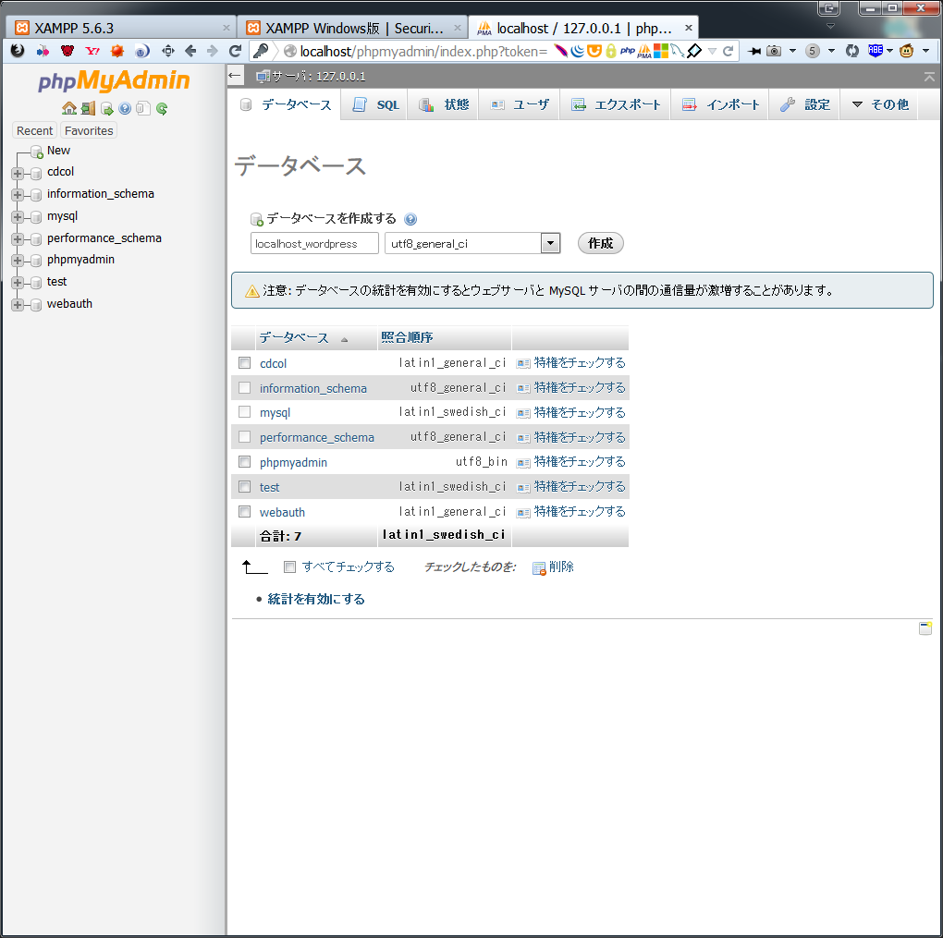Open the エクスポート tab
This screenshot has height=938, width=943.
point(616,104)
